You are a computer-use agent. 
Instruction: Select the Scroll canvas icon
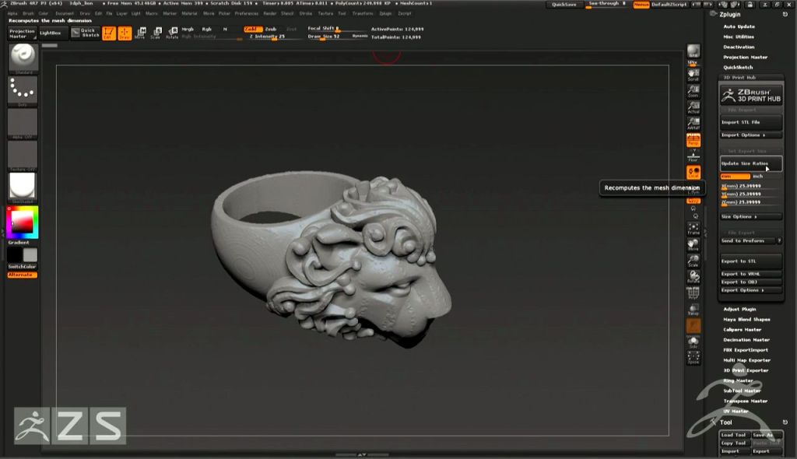[693, 75]
